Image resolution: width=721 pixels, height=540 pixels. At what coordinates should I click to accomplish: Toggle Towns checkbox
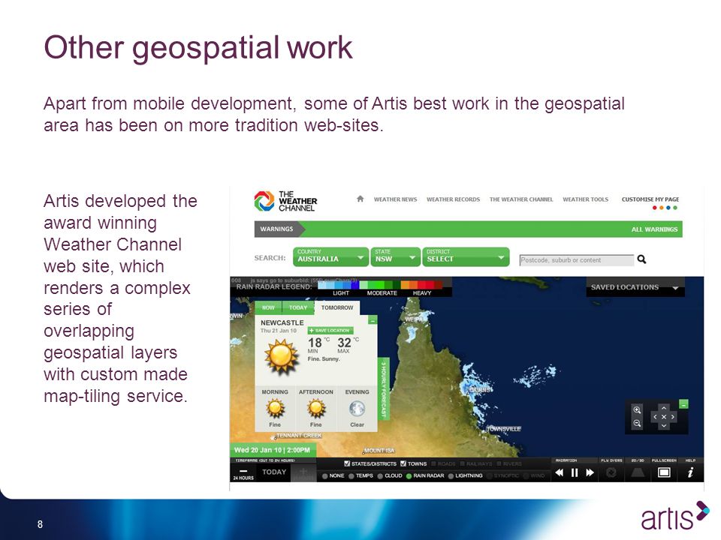[x=403, y=463]
